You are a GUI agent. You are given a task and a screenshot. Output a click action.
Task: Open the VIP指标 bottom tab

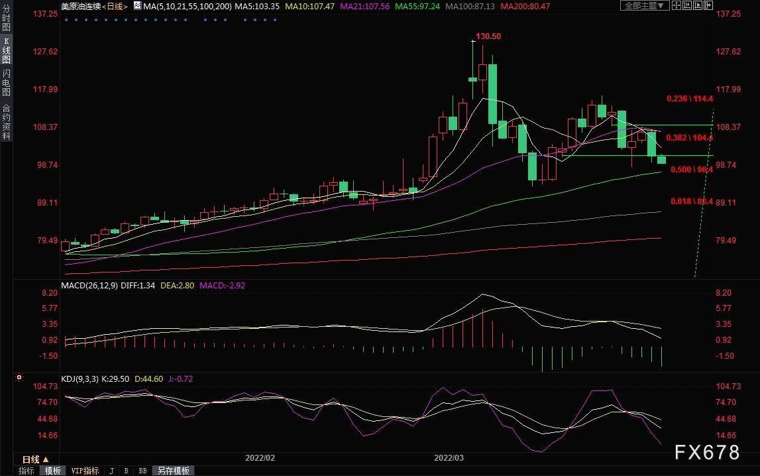click(85, 471)
